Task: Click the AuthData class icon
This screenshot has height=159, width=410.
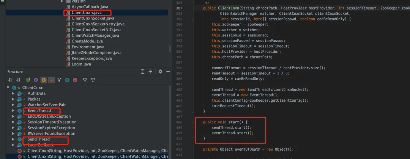Action: 19,93
